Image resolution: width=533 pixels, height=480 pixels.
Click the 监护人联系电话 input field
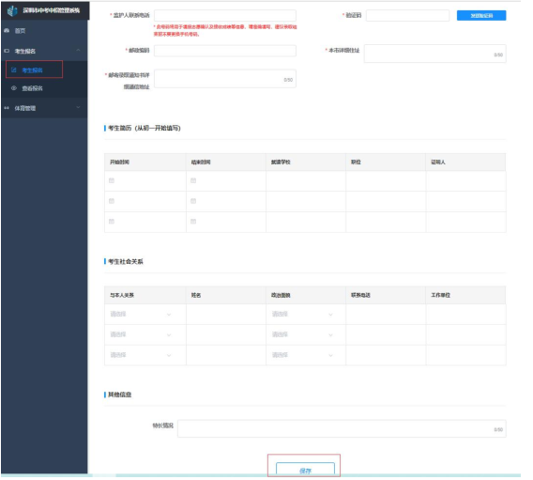click(225, 16)
